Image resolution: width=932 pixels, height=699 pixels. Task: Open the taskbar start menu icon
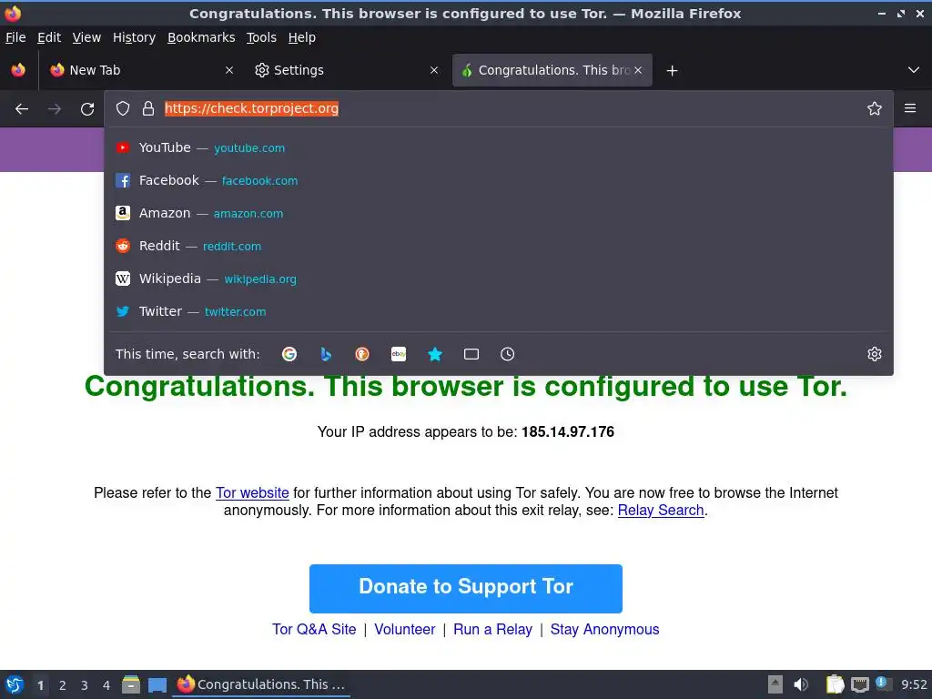point(15,684)
